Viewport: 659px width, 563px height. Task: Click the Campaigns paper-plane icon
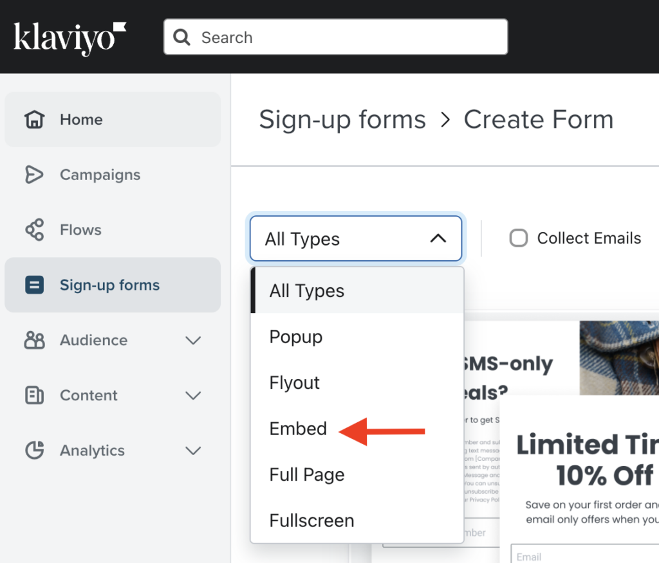pos(34,175)
